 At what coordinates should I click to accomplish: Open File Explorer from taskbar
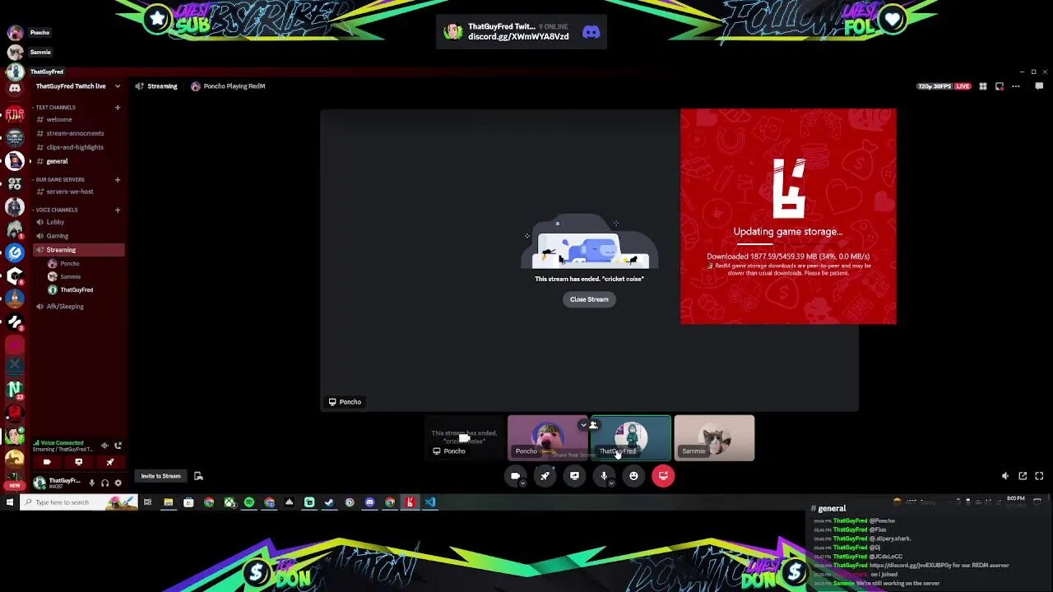(x=168, y=502)
